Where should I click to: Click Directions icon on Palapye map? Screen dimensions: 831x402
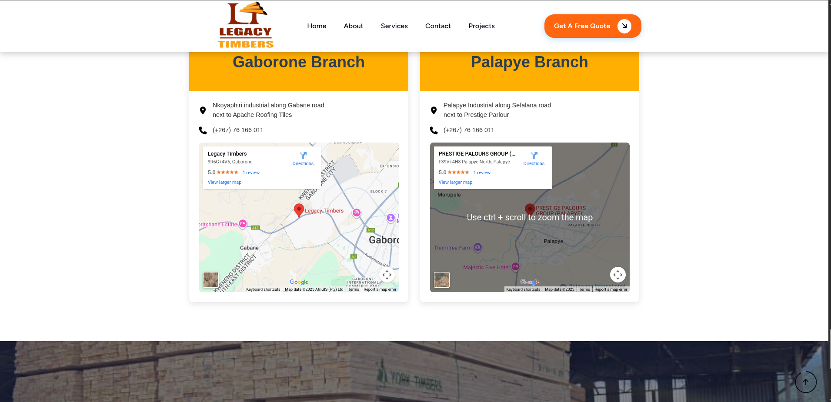coord(534,156)
